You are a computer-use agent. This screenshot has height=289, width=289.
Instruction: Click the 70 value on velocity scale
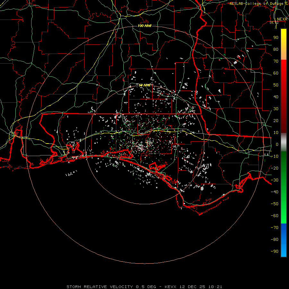276,61
